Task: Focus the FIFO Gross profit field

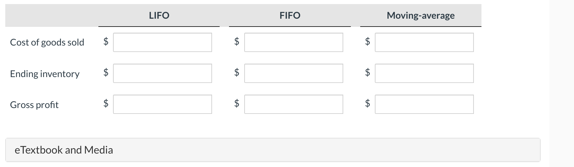Action: point(294,104)
